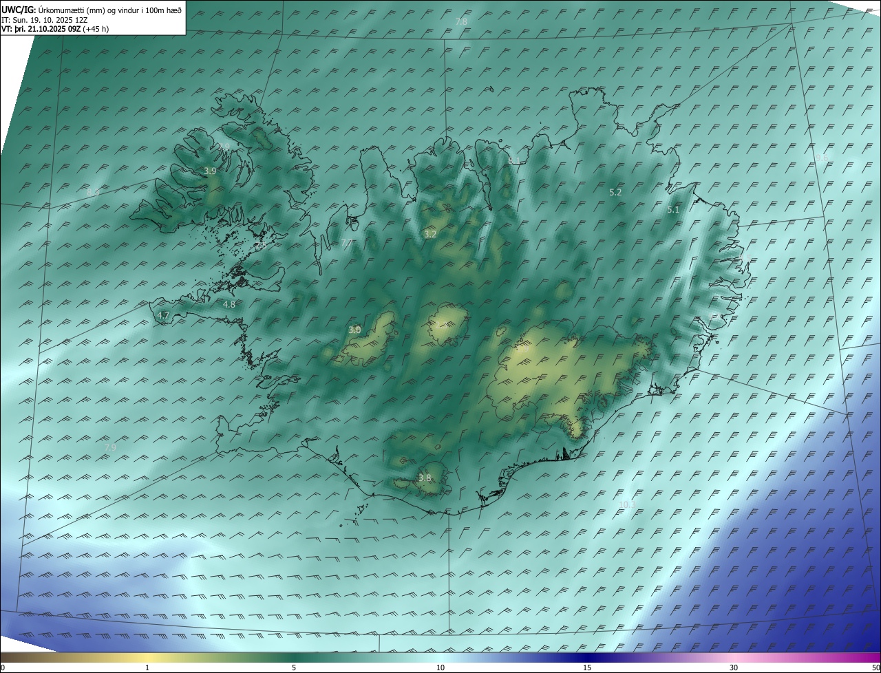Click the 7.5 value label on the map
881x673 pixels.
coord(261,244)
